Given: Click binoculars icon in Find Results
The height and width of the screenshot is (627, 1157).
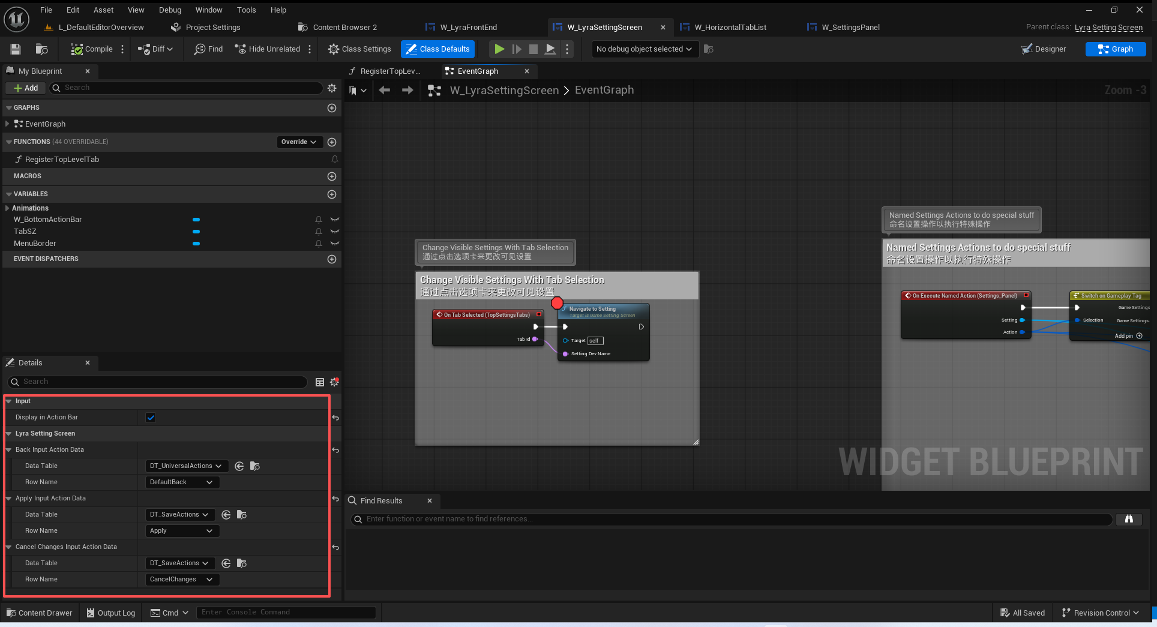Looking at the screenshot, I should 1128,519.
